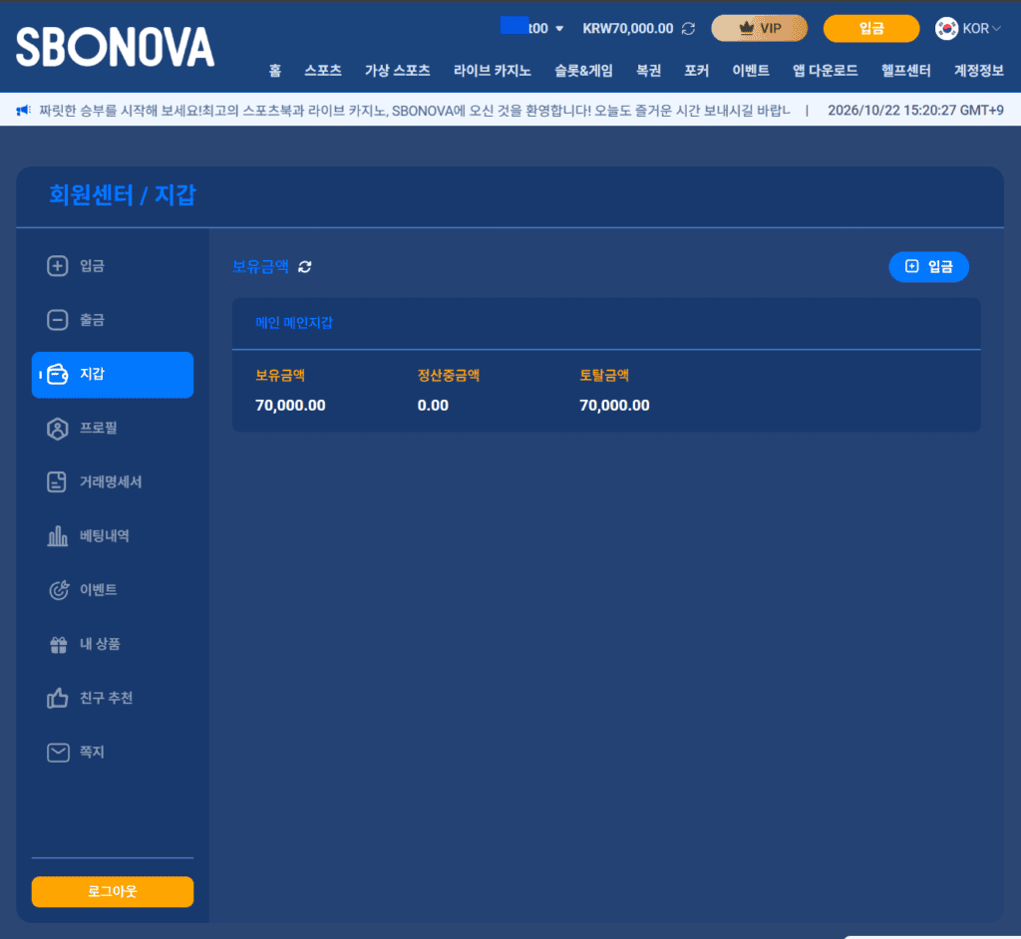This screenshot has height=939, width=1021.
Task: Open the VIP crown badge
Action: [759, 29]
